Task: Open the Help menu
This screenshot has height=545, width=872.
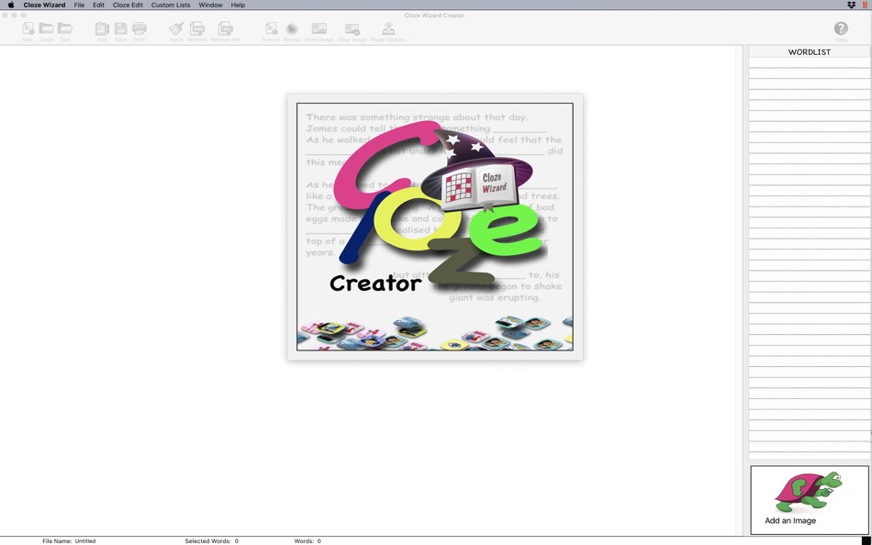Action: click(x=238, y=5)
